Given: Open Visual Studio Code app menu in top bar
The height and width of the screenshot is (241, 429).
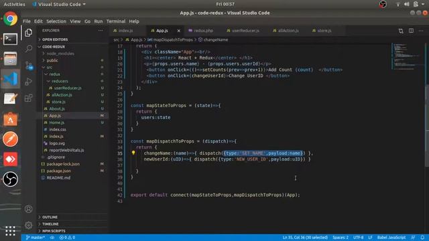Looking at the screenshot, I should 59,4.
